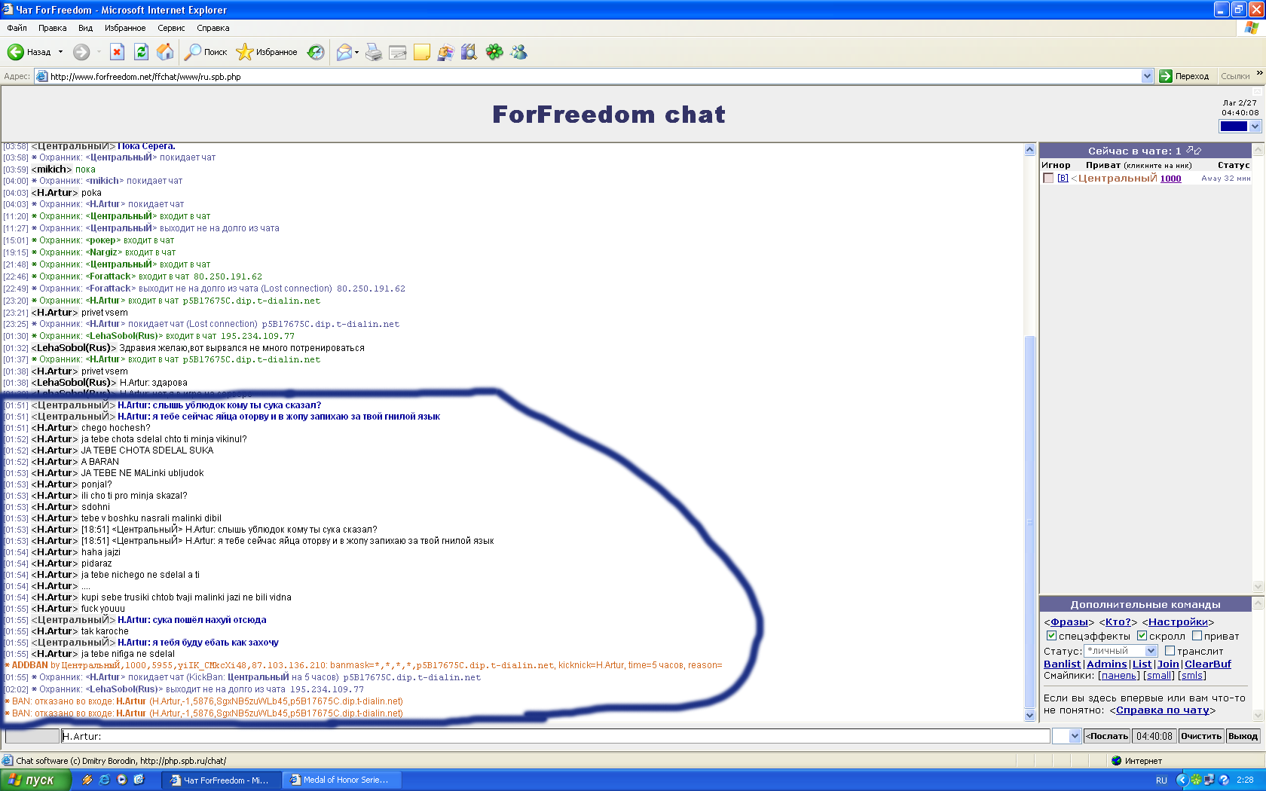Enable the транслит checkbox
This screenshot has width=1266, height=791.
click(1170, 651)
